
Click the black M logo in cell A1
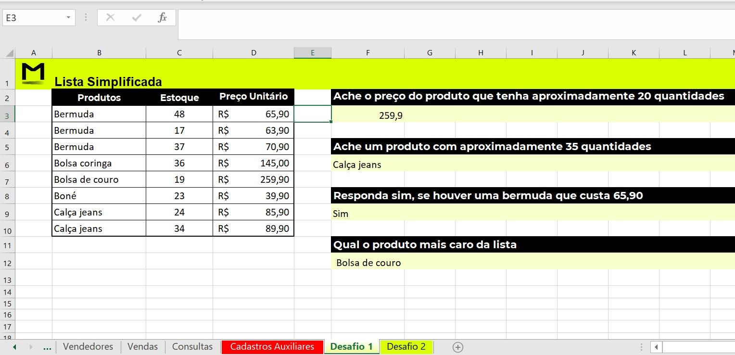(33, 73)
